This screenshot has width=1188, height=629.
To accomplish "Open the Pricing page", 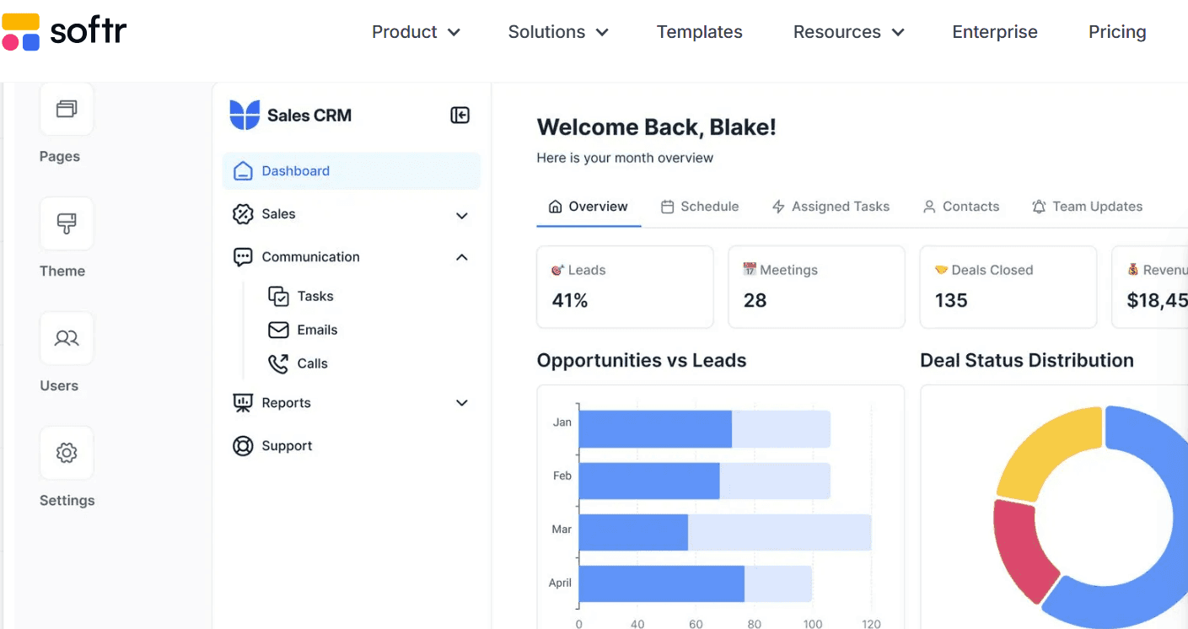I will click(x=1117, y=32).
